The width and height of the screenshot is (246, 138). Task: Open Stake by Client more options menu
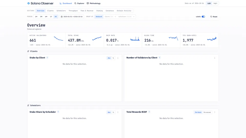[x=118, y=58]
